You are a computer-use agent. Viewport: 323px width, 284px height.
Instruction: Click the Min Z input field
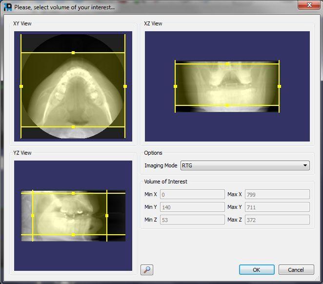[185, 220]
